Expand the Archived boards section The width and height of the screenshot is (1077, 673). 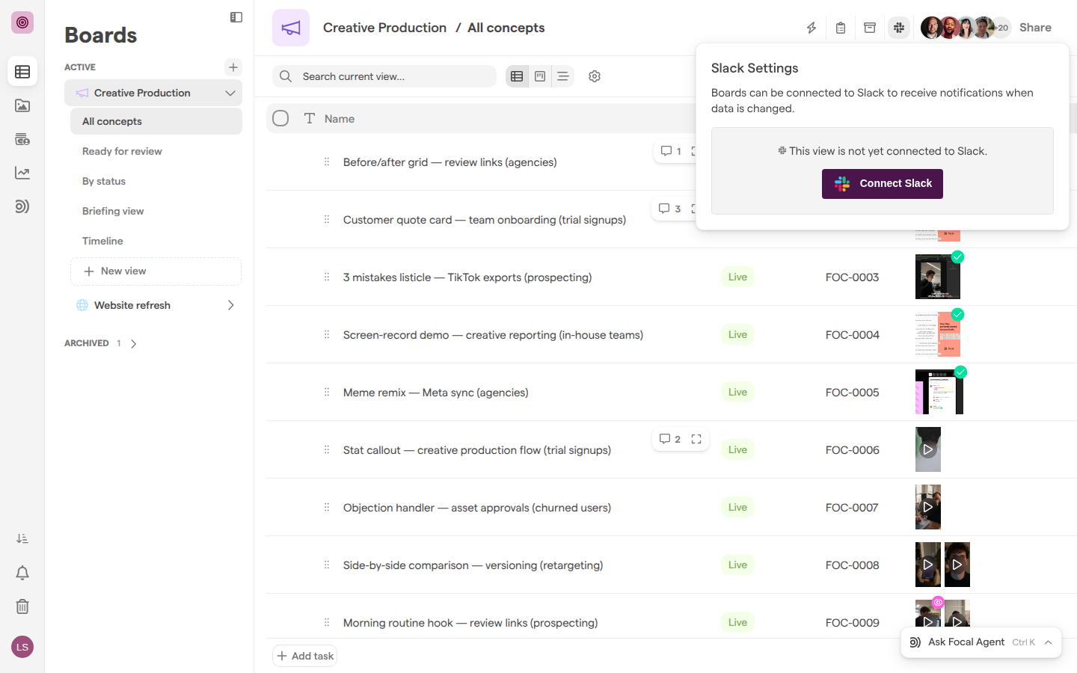click(x=134, y=344)
